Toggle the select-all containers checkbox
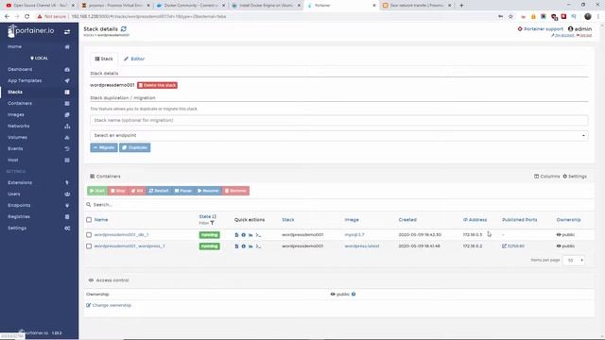 tap(89, 220)
